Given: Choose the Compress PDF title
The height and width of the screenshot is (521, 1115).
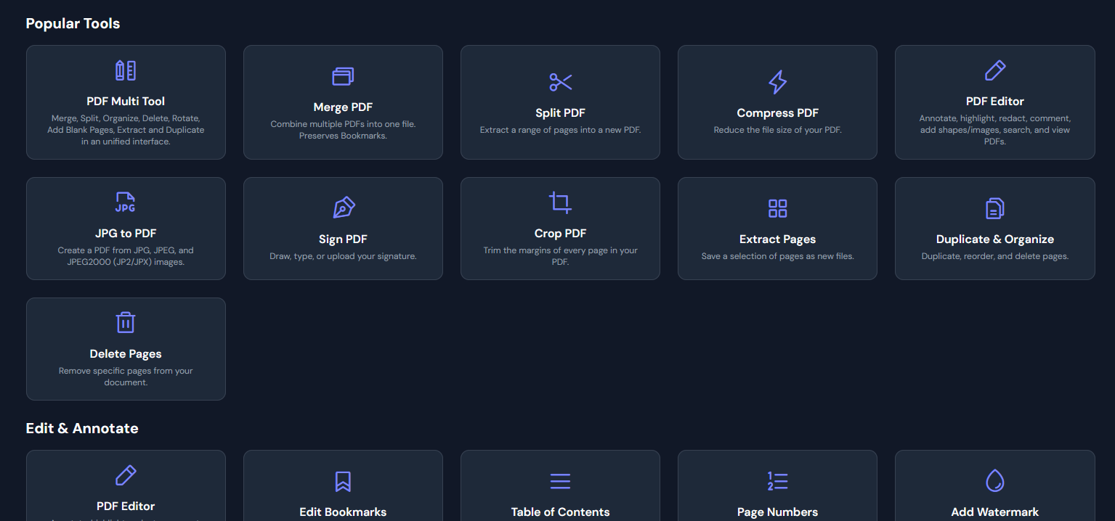Looking at the screenshot, I should click(x=777, y=113).
